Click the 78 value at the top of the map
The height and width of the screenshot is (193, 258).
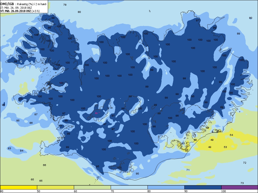(65, 5)
